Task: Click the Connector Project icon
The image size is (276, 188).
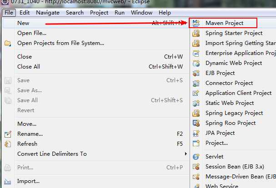Action: coord(196,83)
